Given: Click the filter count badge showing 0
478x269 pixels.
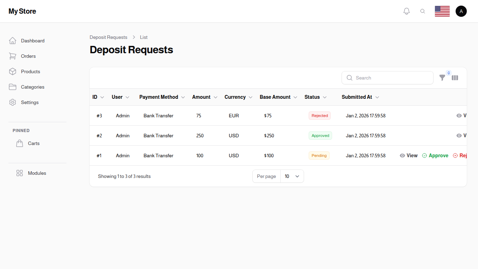Looking at the screenshot, I should 448,73.
